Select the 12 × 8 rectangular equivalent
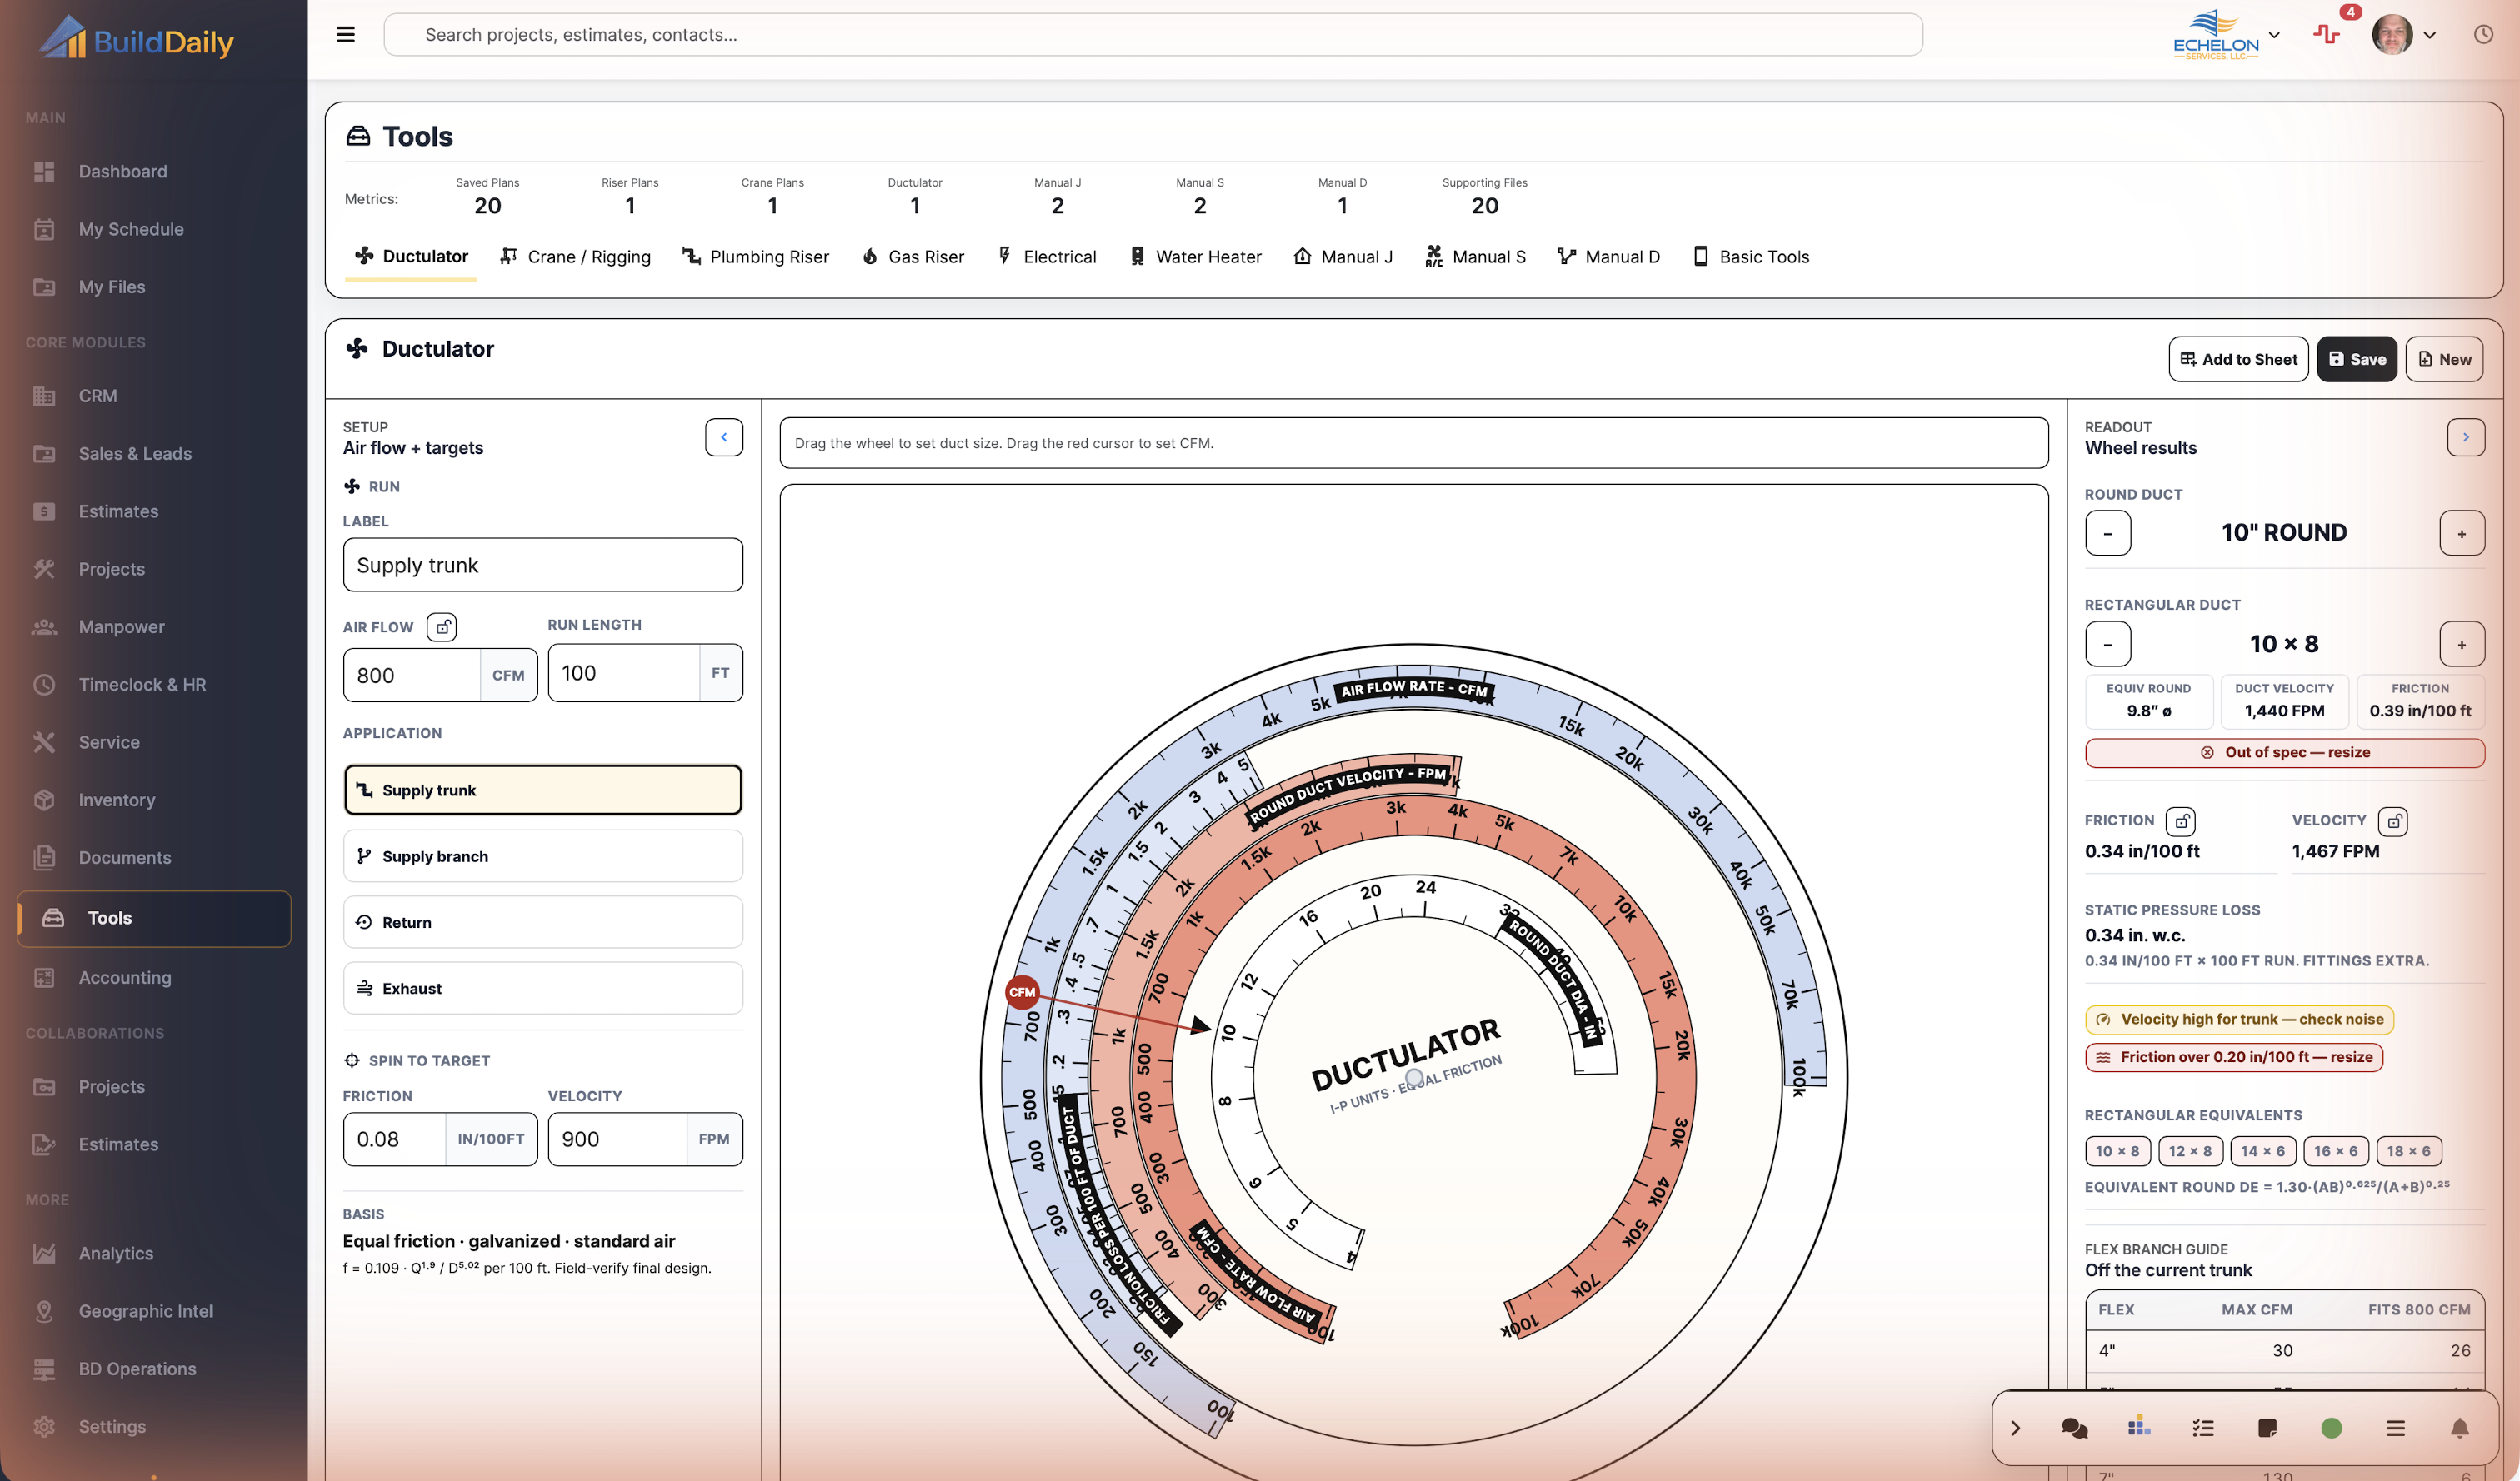Image resolution: width=2520 pixels, height=1481 pixels. [2190, 1151]
